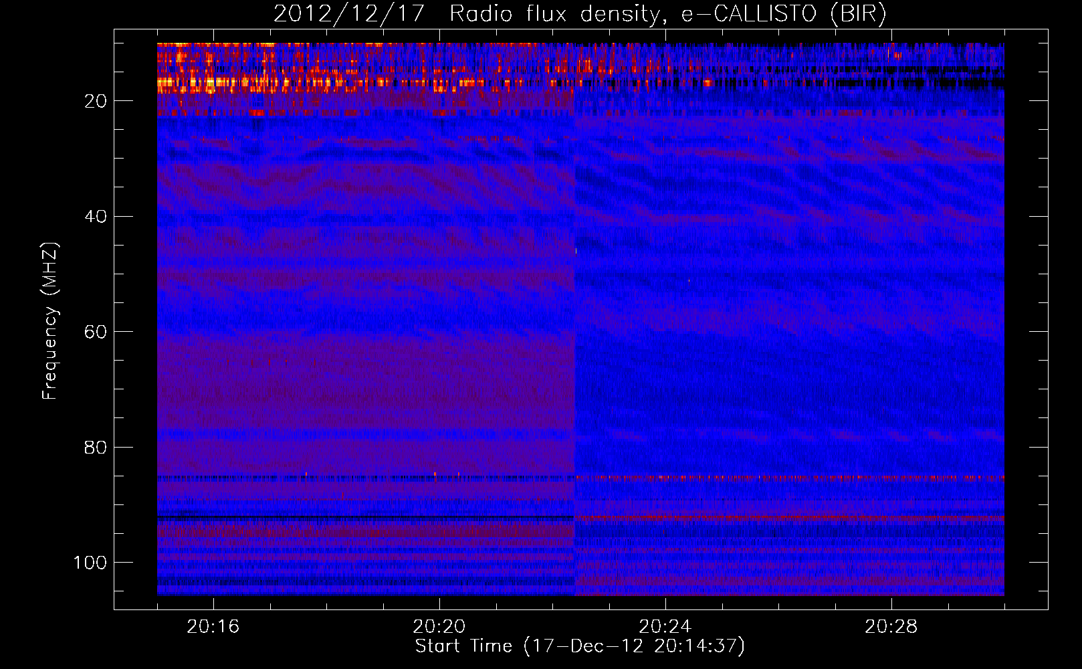Click the "60" frequency tick label
The height and width of the screenshot is (669, 1082).
(96, 332)
